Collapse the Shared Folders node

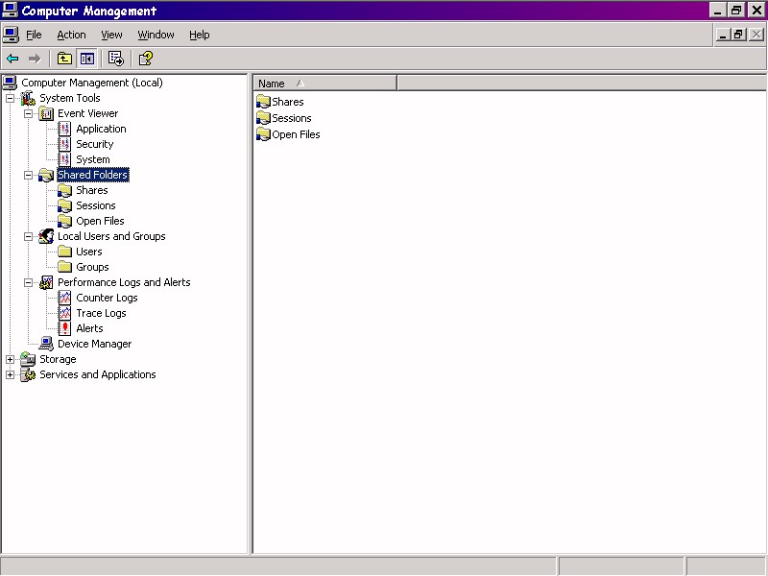coord(29,175)
